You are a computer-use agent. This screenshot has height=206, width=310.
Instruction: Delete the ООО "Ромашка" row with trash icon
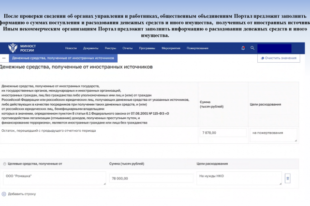click(288, 179)
